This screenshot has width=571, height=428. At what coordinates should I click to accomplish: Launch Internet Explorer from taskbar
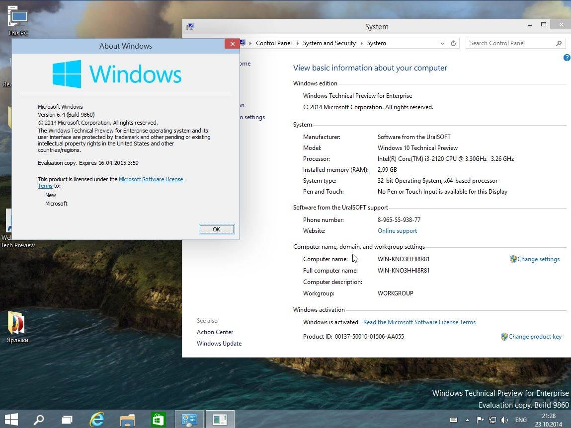pos(97,419)
